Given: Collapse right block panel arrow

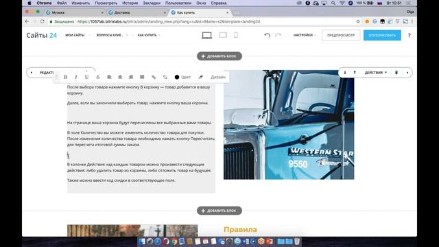Looking at the screenshot, I should tap(407, 73).
